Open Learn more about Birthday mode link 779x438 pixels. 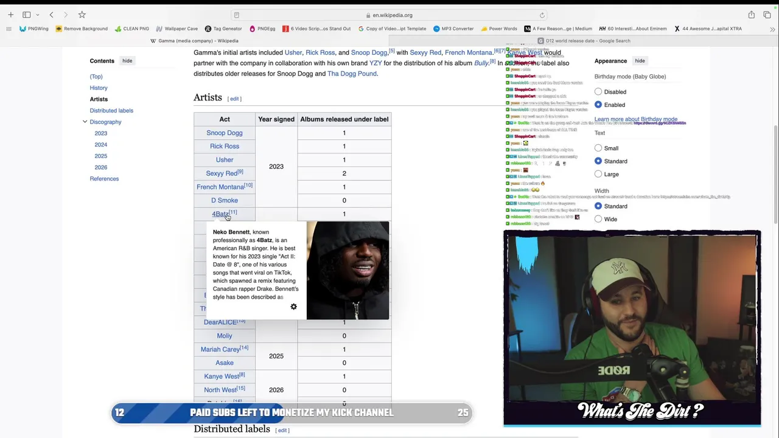(636, 119)
